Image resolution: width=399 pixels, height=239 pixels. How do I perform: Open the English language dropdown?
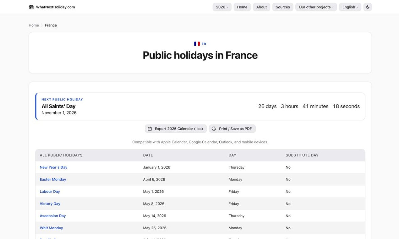[x=350, y=7]
